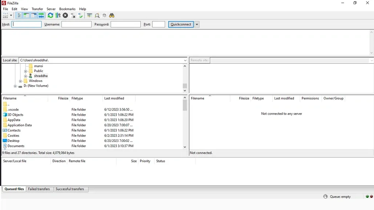374x210 pixels.
Task: Sort remote list by Permissions column
Action: tap(310, 98)
